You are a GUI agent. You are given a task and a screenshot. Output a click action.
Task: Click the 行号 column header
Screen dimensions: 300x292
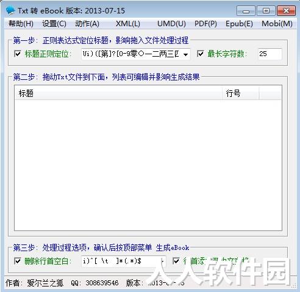click(x=241, y=93)
